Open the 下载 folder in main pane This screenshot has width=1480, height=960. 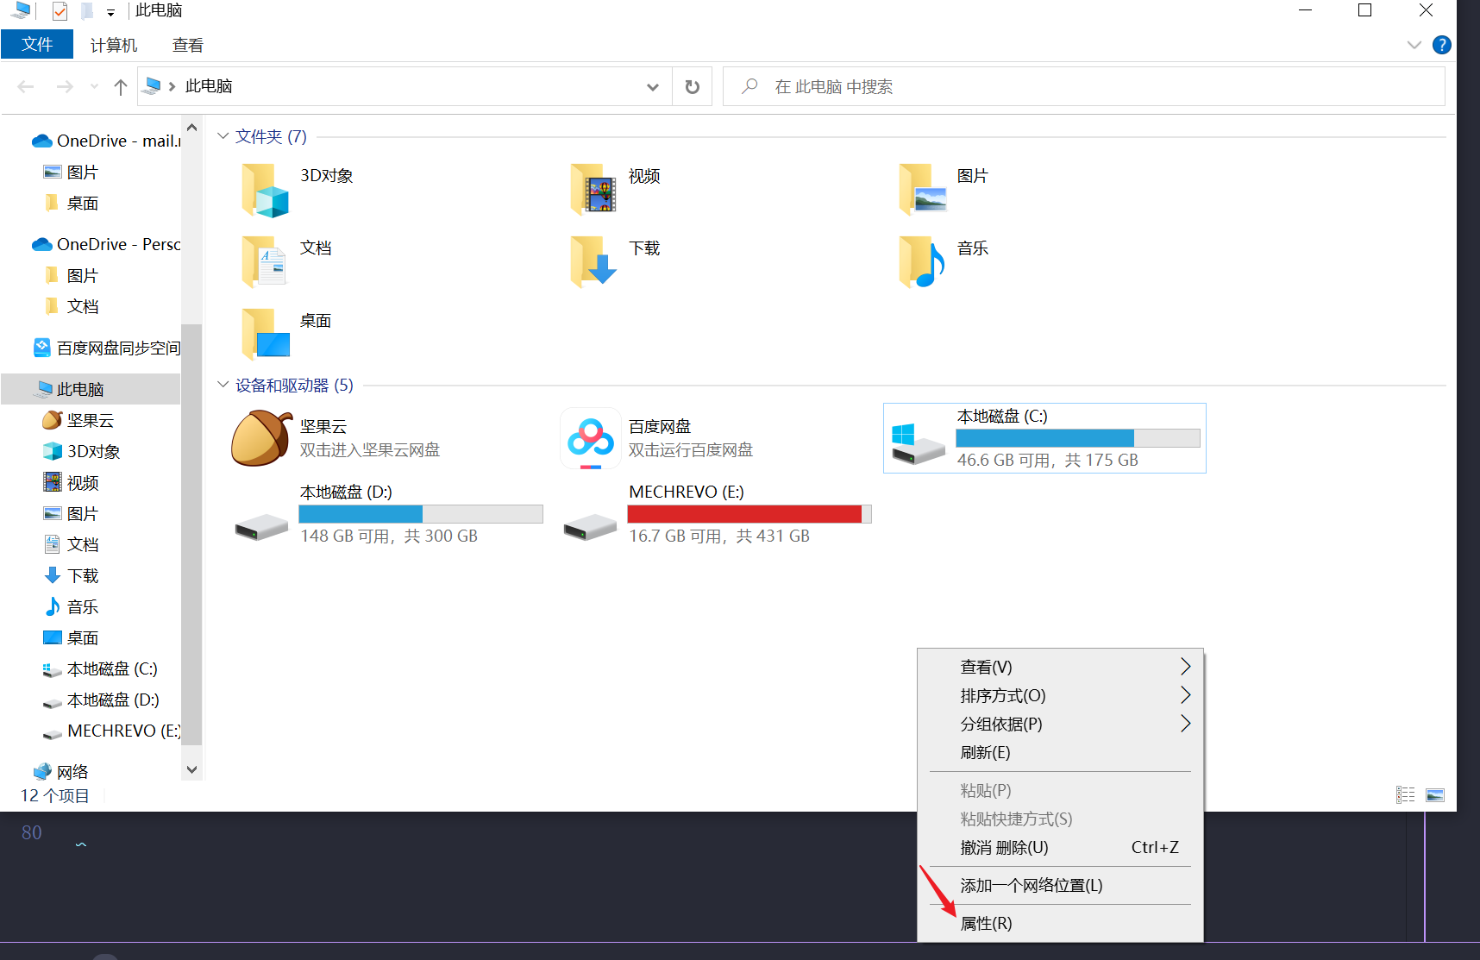point(593,261)
